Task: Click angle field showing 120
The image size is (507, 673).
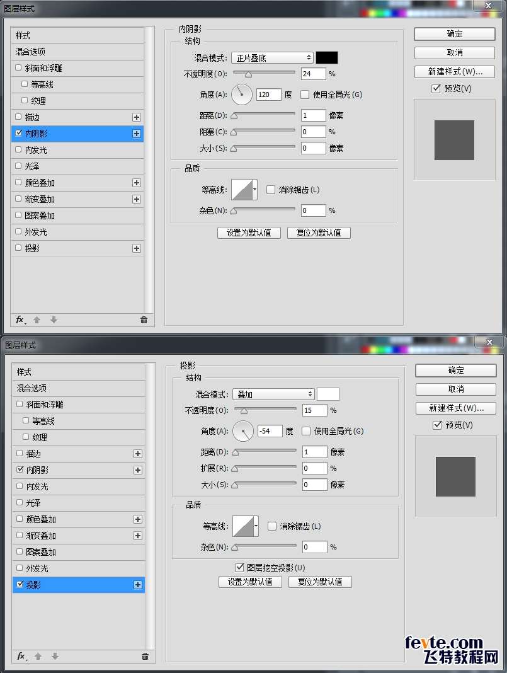Action: pos(268,95)
